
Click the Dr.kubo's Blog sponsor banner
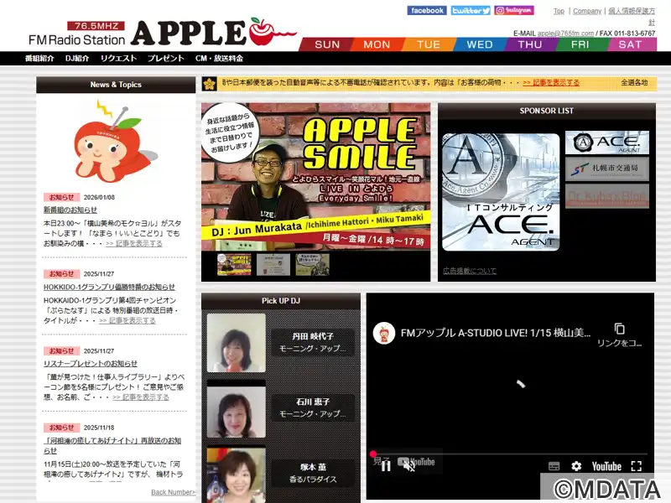[x=606, y=196]
